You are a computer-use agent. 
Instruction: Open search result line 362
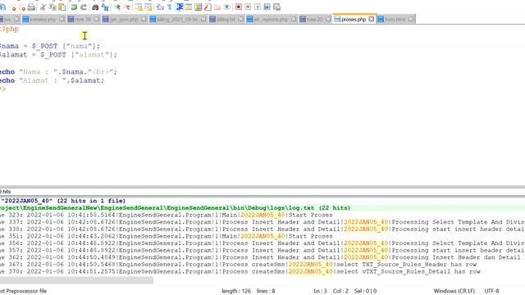coord(261,257)
